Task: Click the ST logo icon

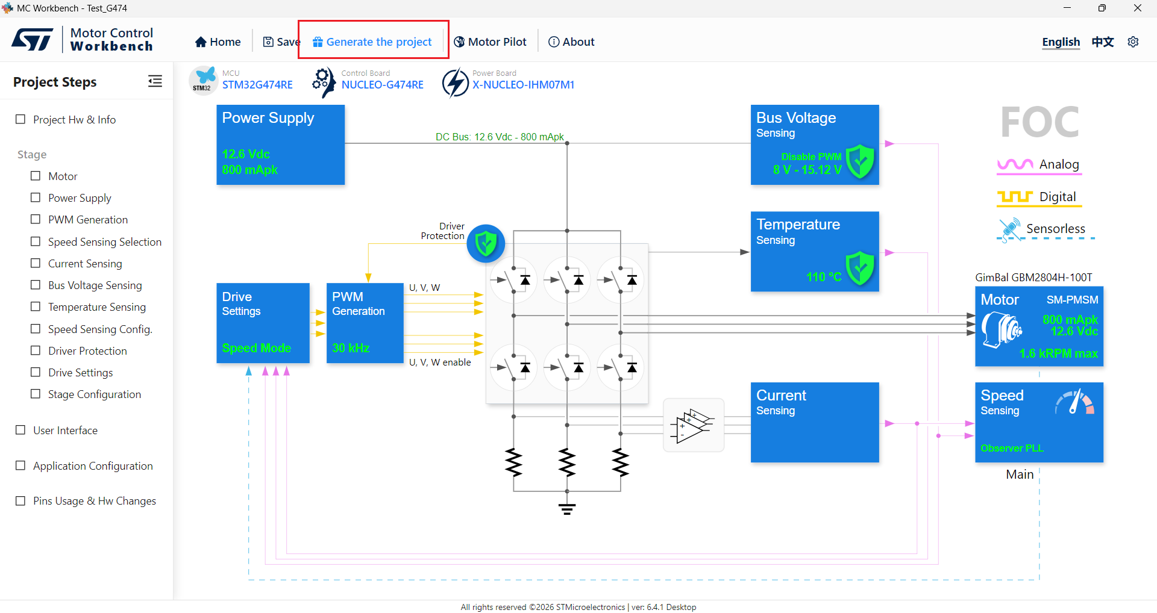Action: (33, 40)
